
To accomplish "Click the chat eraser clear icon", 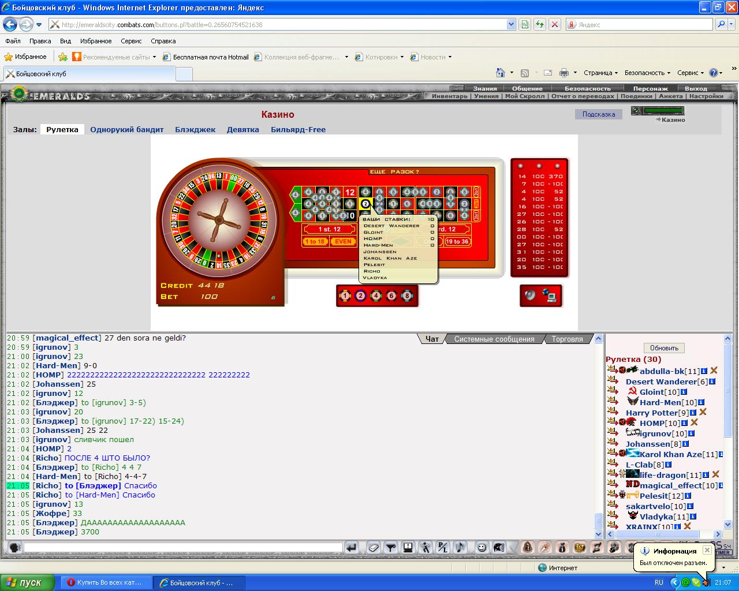I will pyautogui.click(x=374, y=547).
